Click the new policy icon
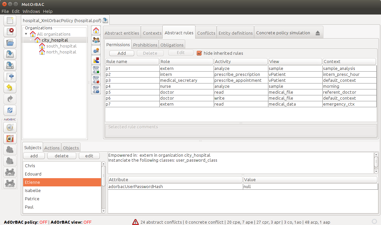381x225 pixels. (10, 21)
